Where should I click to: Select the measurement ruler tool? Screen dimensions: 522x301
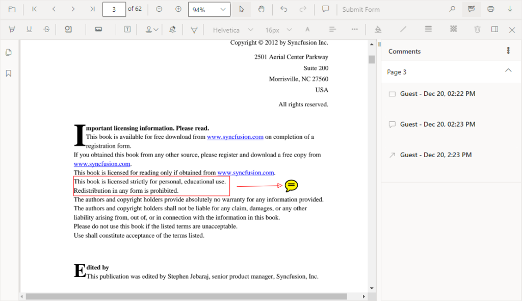tap(98, 29)
